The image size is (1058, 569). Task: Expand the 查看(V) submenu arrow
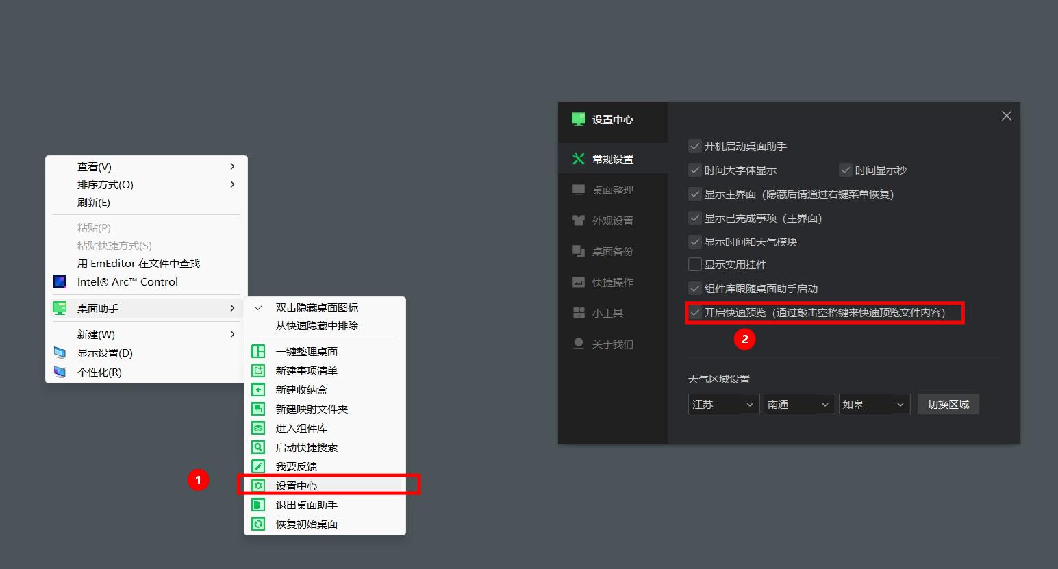pyautogui.click(x=233, y=166)
